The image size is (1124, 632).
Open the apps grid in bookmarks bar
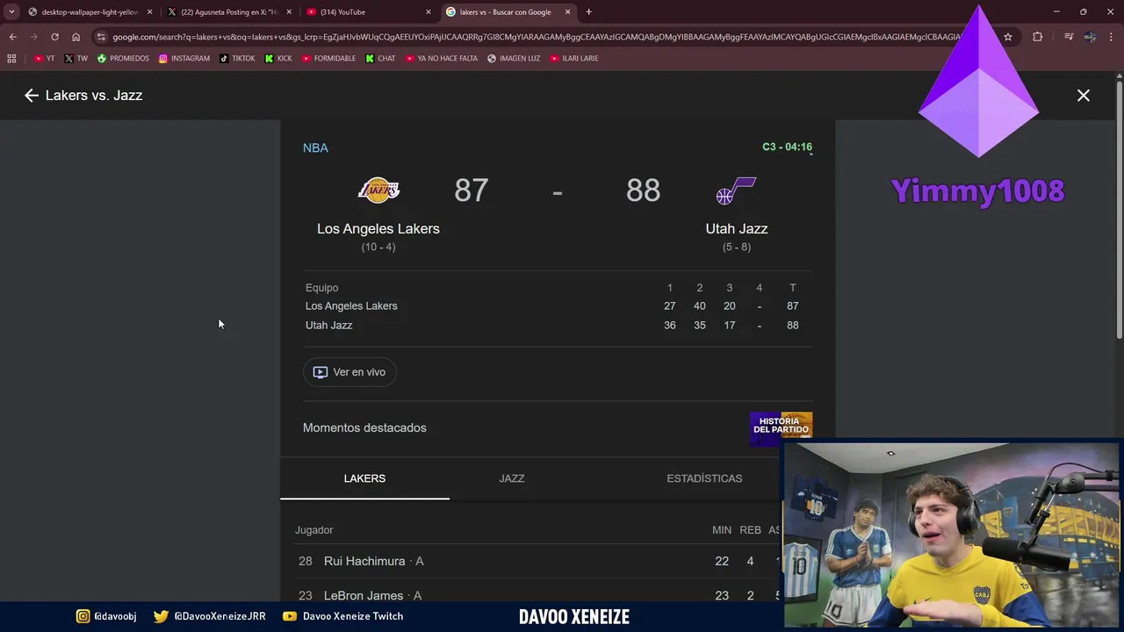click(x=11, y=59)
